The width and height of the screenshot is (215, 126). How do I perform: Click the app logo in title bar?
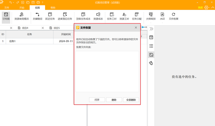click(2, 2)
